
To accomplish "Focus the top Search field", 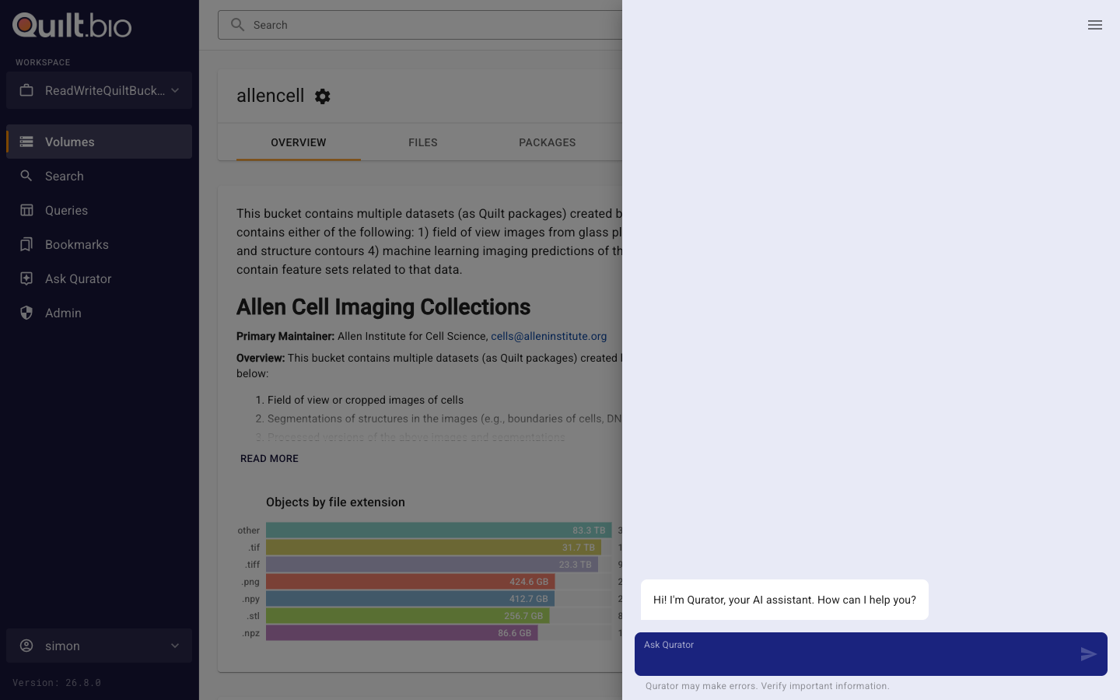I will [x=420, y=25].
